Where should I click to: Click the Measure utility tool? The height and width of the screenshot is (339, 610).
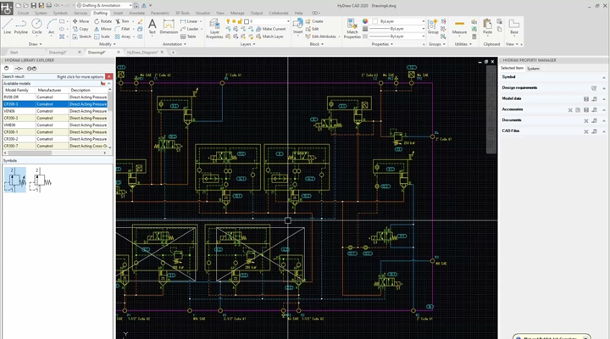coord(459,26)
